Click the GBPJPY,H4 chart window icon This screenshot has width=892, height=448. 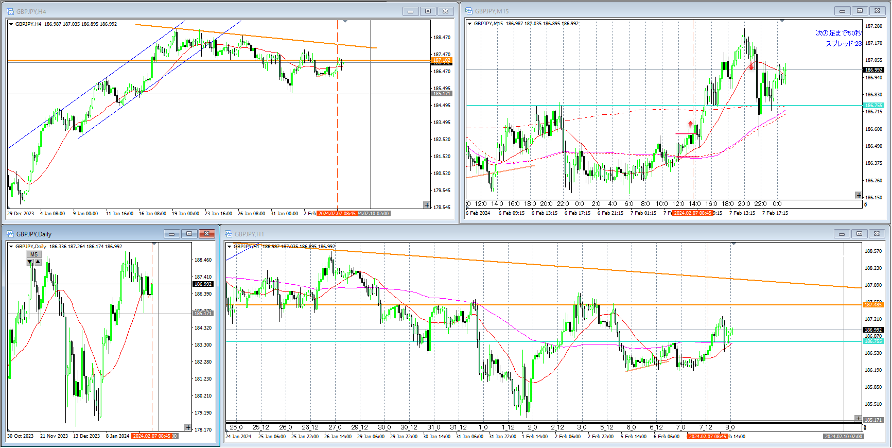(10, 11)
